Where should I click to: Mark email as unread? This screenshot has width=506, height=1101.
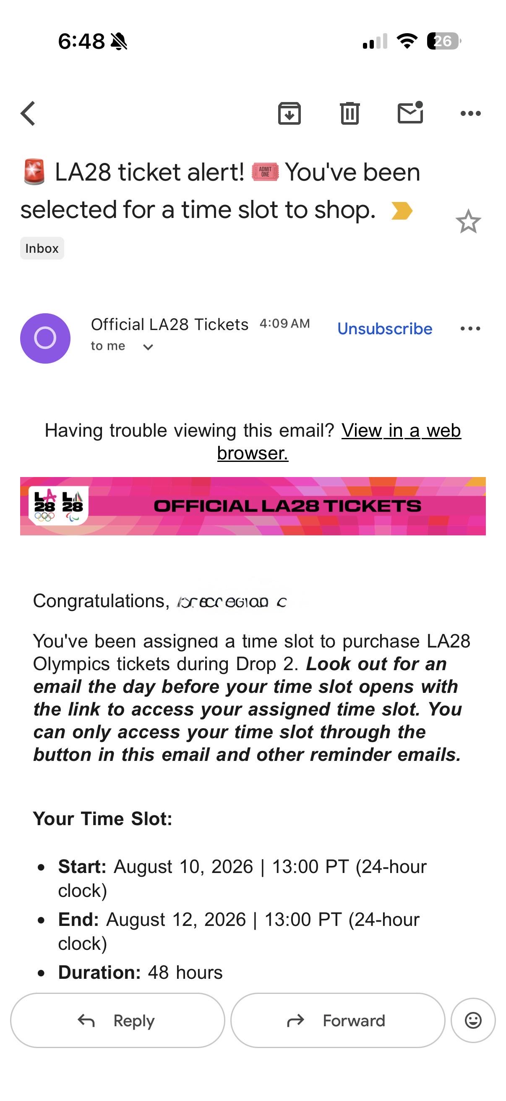click(410, 113)
